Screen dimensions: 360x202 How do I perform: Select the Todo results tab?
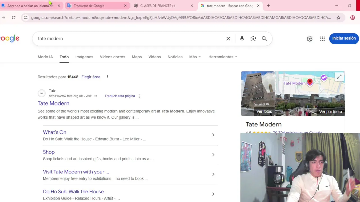point(64,57)
